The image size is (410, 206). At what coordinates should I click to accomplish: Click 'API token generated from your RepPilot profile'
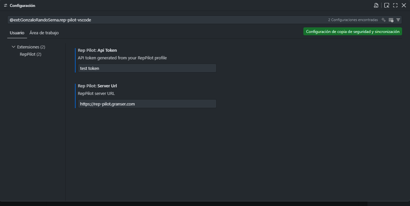(x=122, y=58)
